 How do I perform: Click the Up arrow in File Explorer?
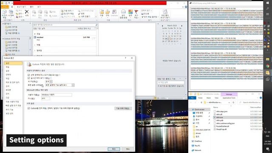tap(201, 102)
